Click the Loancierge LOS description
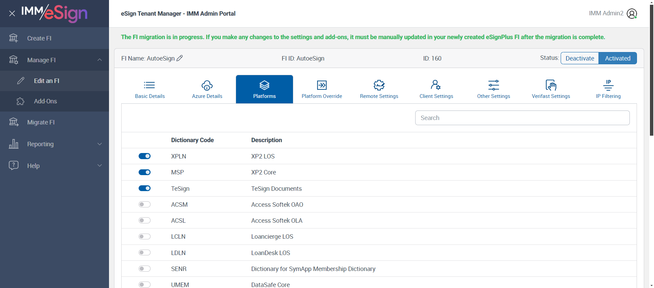The image size is (654, 288). 272,237
